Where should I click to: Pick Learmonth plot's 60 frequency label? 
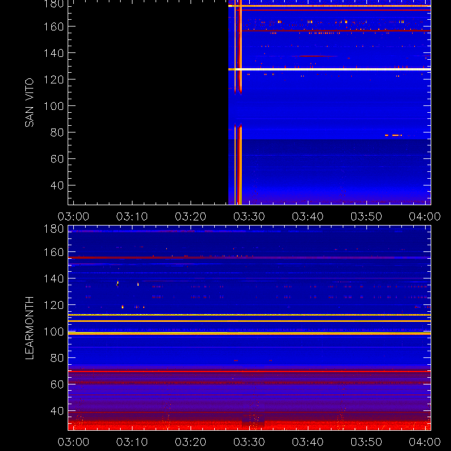pos(57,384)
